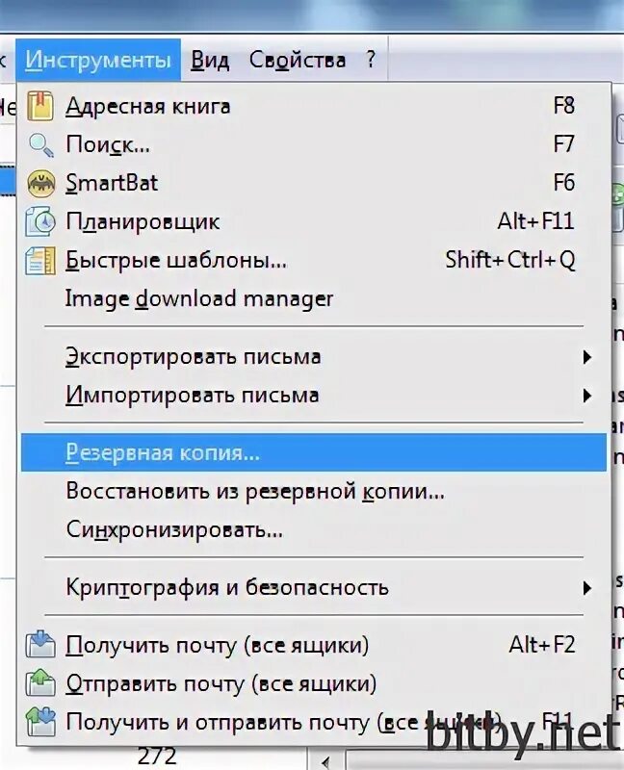Close the Инструменты menu via its title
The width and height of the screenshot is (624, 770).
coord(98,60)
